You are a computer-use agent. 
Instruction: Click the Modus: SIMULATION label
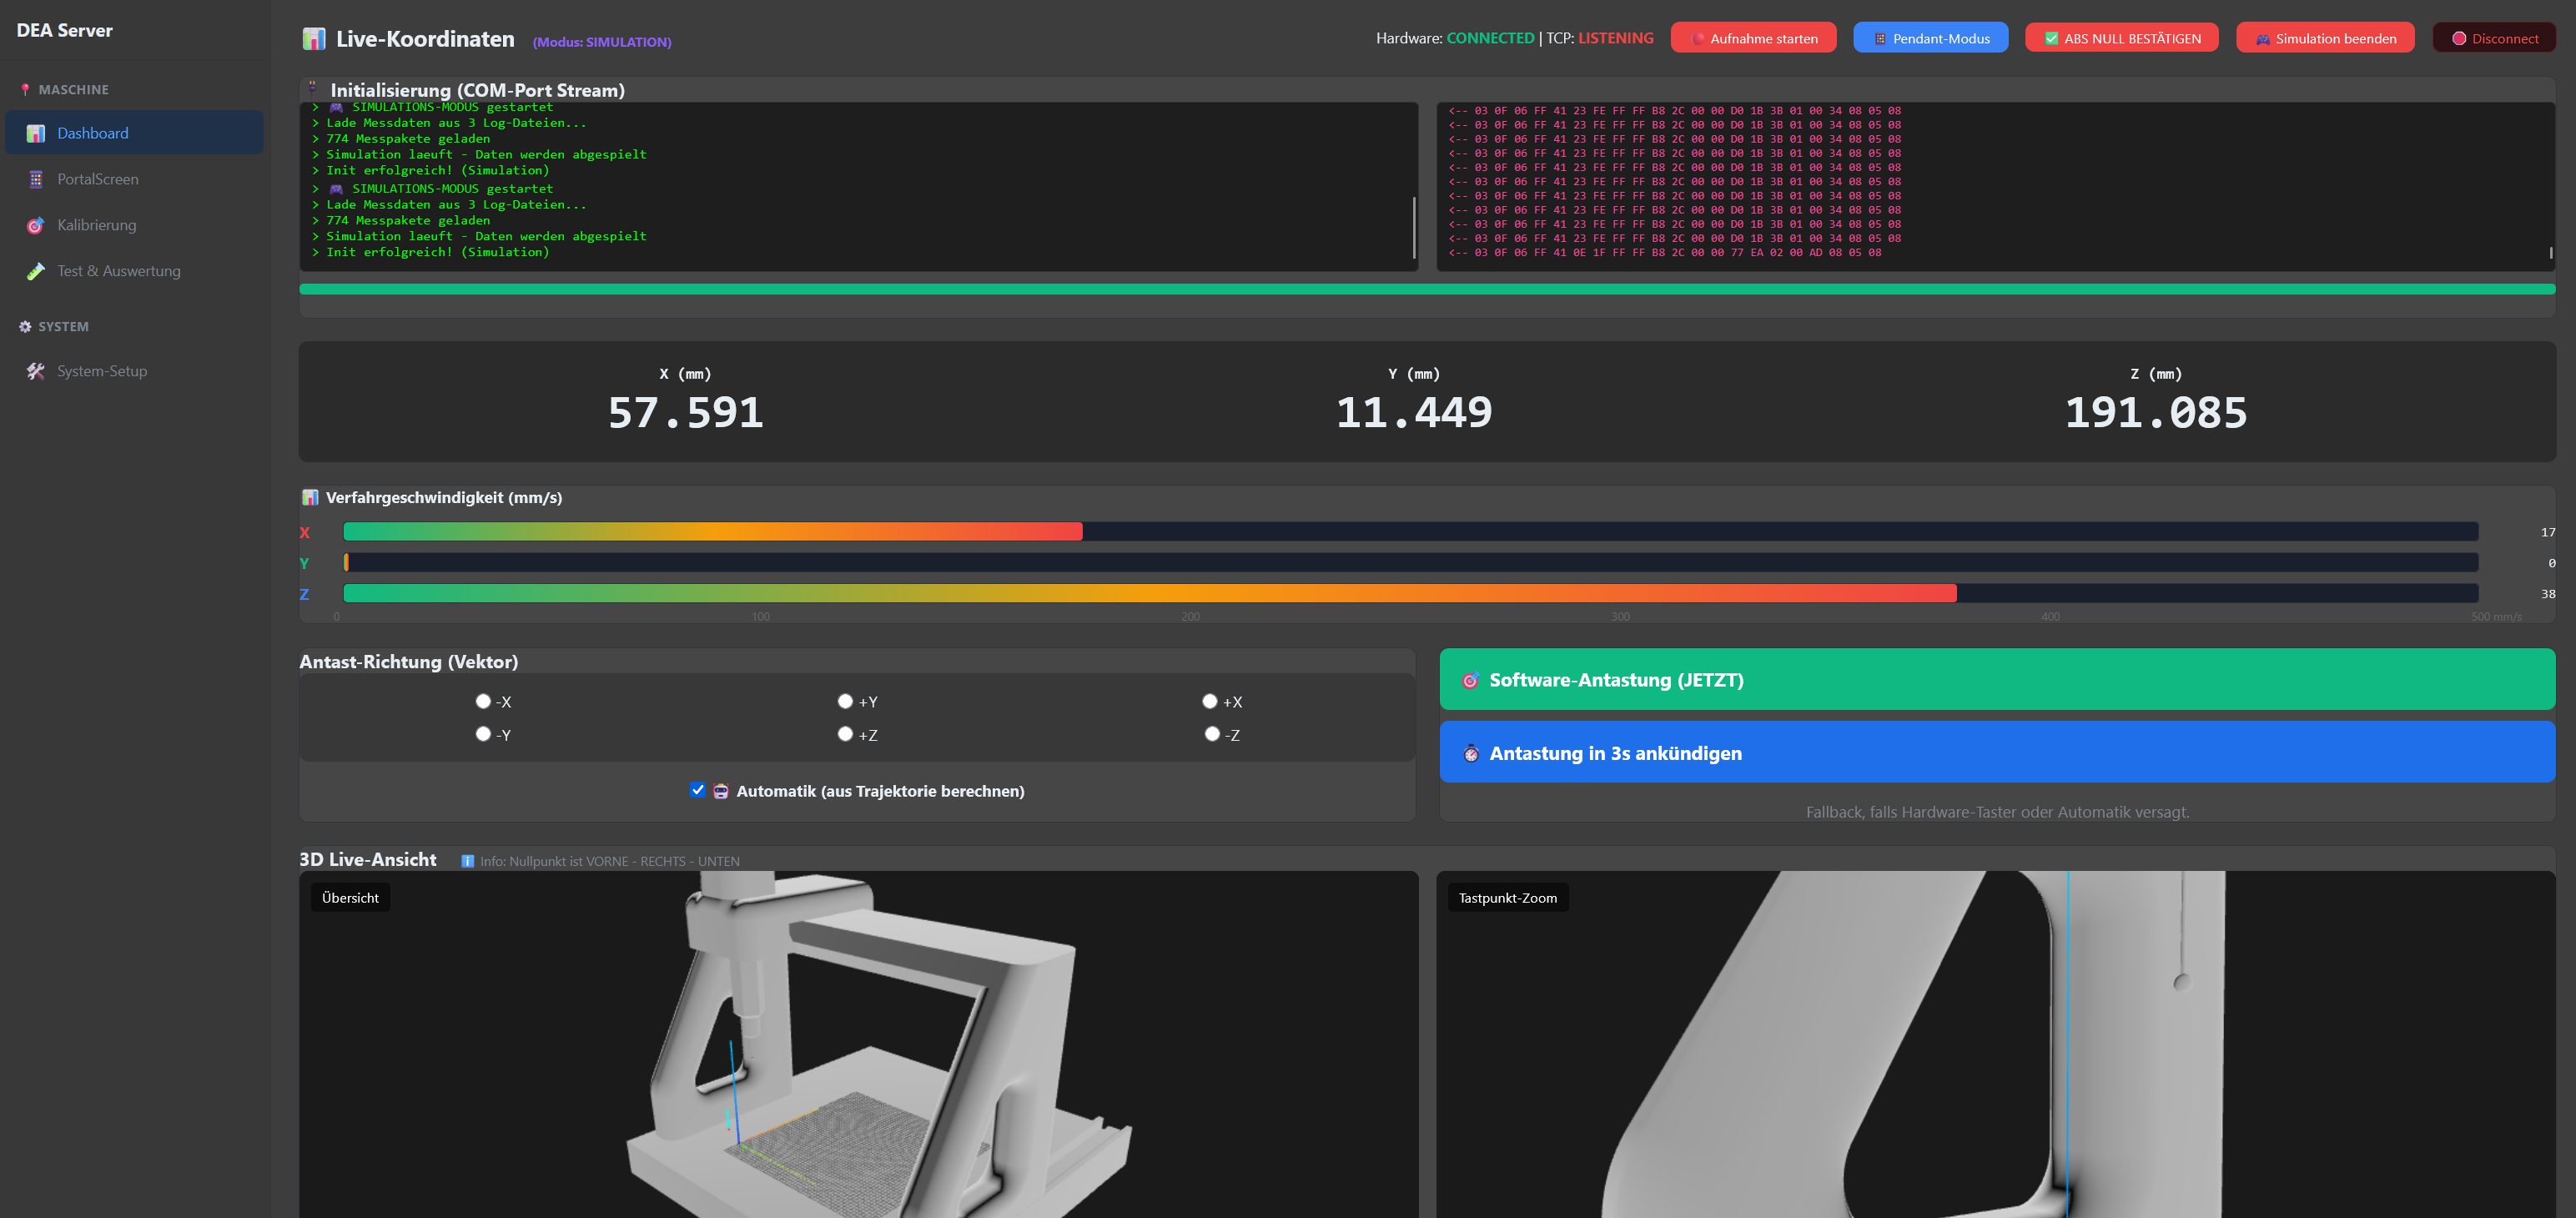click(x=602, y=42)
